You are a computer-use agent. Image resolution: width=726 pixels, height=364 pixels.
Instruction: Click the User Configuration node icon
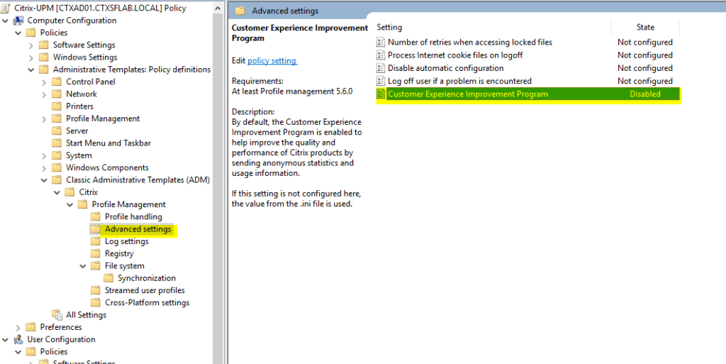point(18,339)
